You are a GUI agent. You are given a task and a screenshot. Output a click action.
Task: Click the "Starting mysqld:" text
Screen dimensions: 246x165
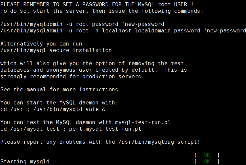pos(26,161)
